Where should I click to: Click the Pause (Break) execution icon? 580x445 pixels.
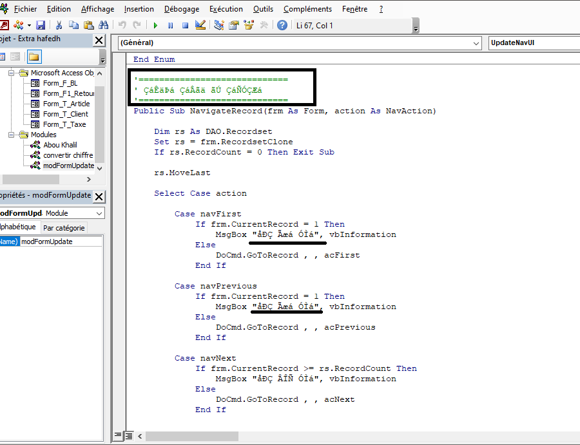point(170,25)
